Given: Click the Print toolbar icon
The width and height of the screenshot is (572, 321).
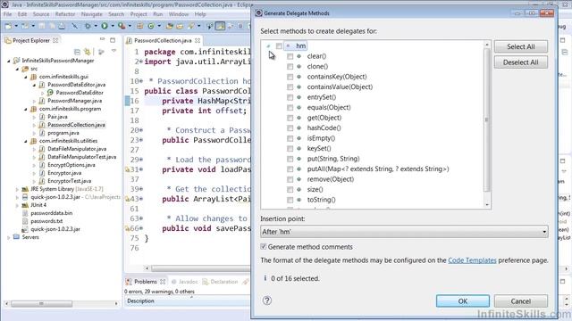Looking at the screenshot, I should click(62, 26).
